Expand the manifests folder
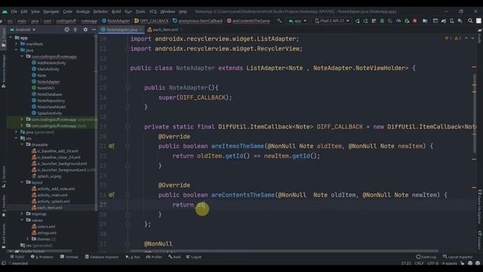 17,44
